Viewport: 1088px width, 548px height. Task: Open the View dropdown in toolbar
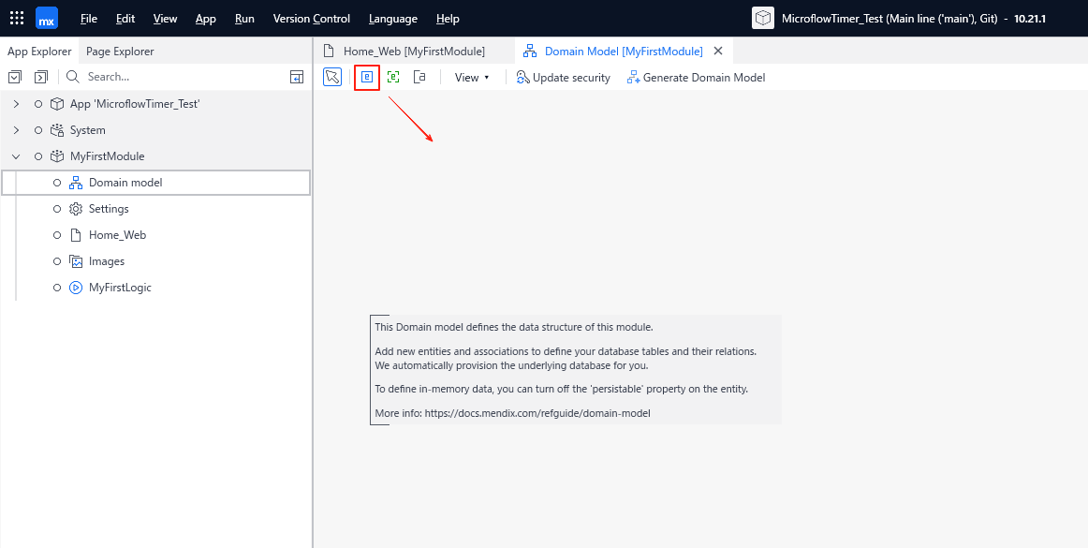click(x=472, y=78)
